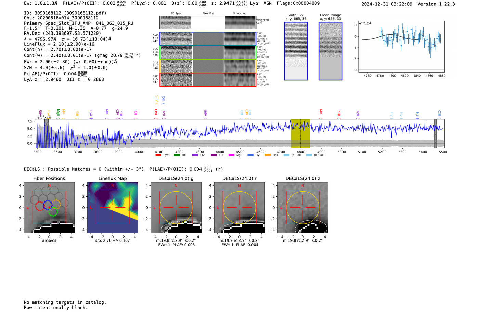The height and width of the screenshot is (326, 479).
Task: Click the "P(Lyα): 0.001" header value
Action: pos(149,3)
